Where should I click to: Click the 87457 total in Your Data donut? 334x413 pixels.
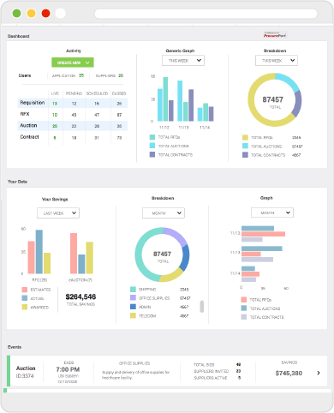pyautogui.click(x=162, y=254)
